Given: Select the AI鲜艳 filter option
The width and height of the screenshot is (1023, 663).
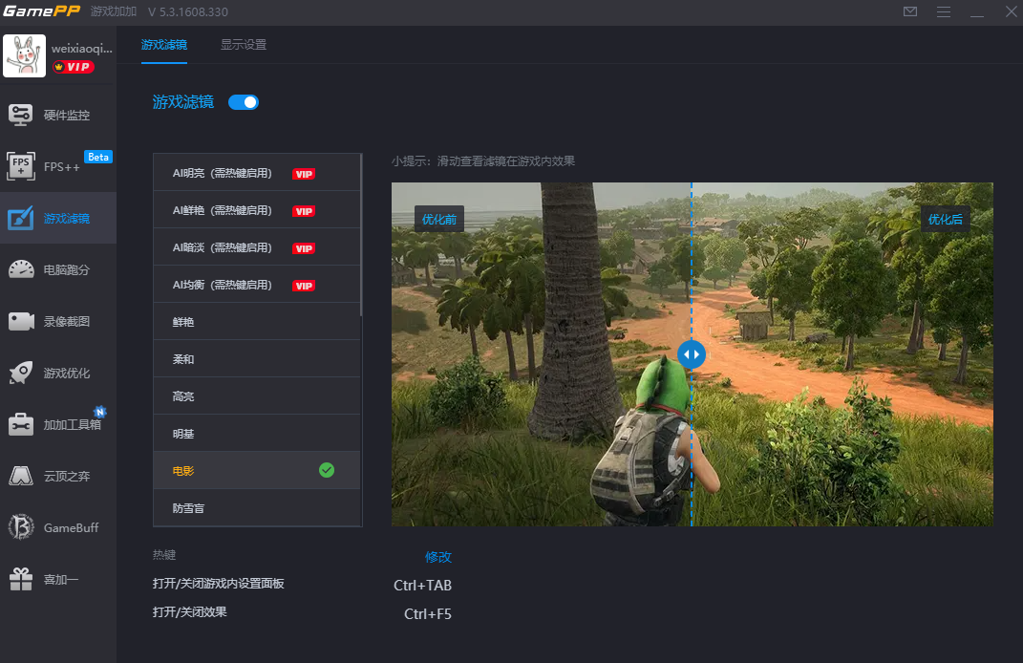Looking at the screenshot, I should click(256, 210).
